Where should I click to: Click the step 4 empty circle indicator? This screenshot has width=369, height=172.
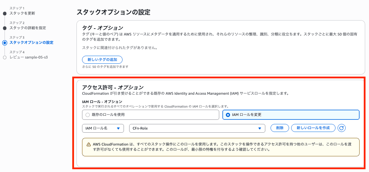click(x=5, y=57)
